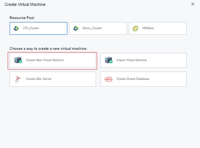Image resolution: width=200 pixels, height=148 pixels.
Task: Click the CTI_Cluster cluster icon
Action: 16,28
